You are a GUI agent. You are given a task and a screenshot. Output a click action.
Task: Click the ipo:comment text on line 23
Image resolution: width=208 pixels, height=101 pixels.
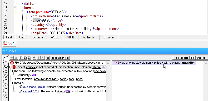coord(74,29)
